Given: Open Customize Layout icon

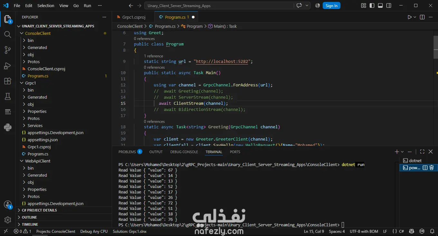Looking at the screenshot, I should (x=364, y=5).
